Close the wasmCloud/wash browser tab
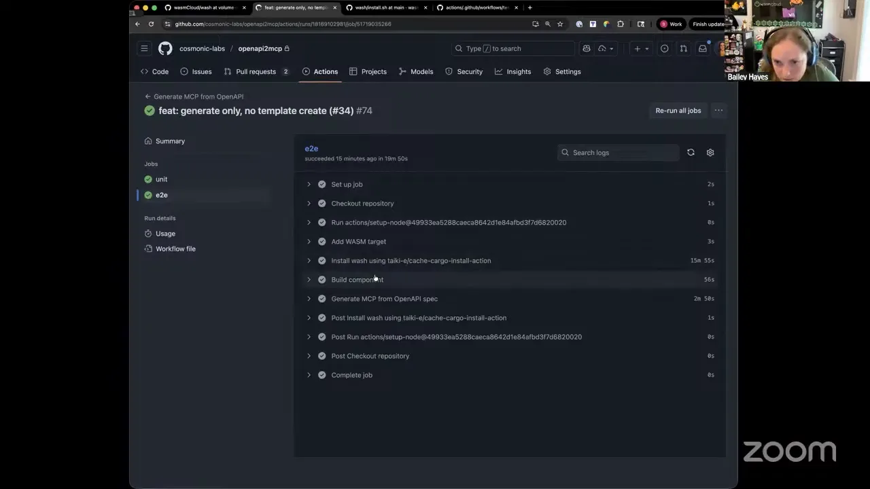870x489 pixels. click(x=244, y=7)
